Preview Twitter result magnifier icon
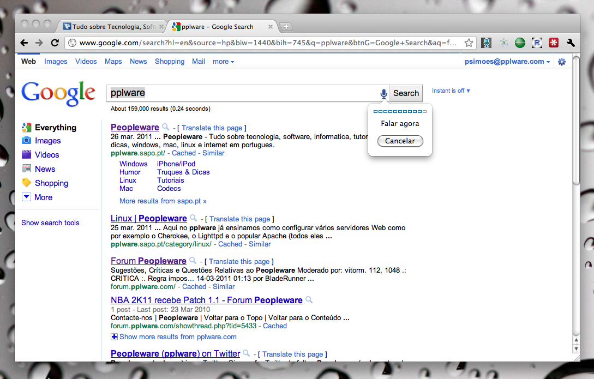Screen dimensions: 594x379 click(x=246, y=353)
